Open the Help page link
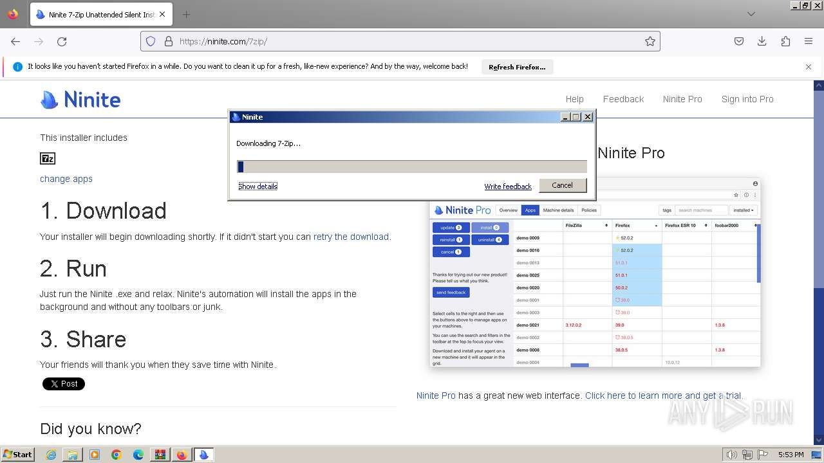Image resolution: width=824 pixels, height=463 pixels. pyautogui.click(x=575, y=99)
